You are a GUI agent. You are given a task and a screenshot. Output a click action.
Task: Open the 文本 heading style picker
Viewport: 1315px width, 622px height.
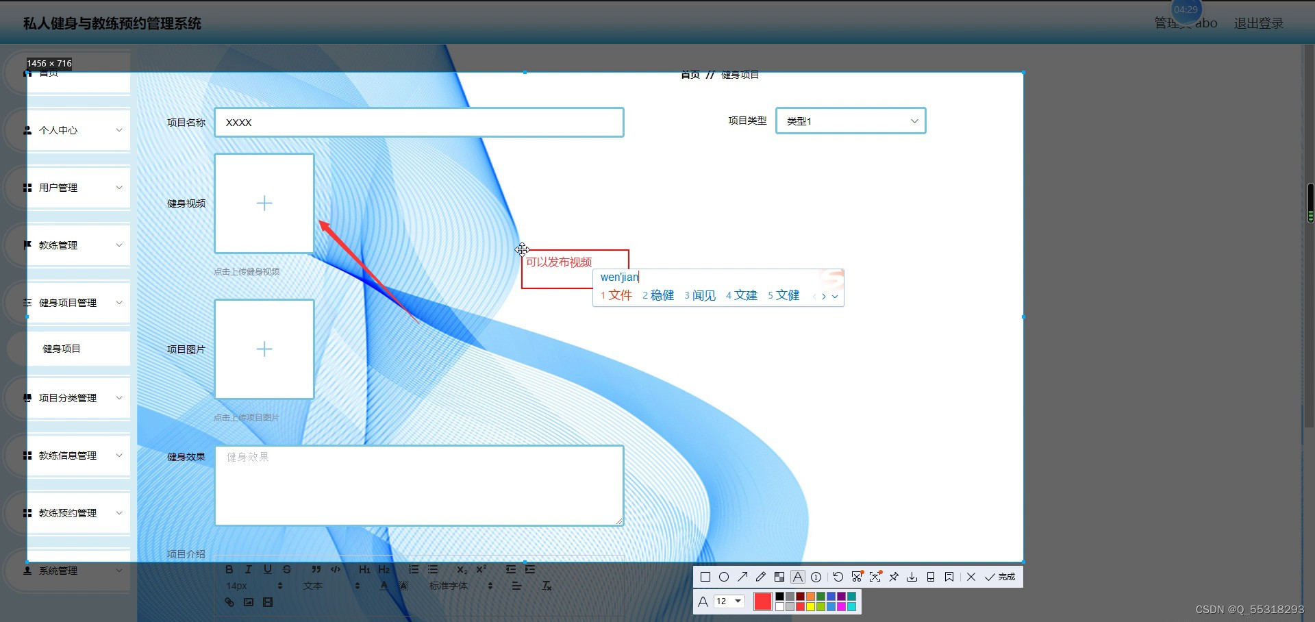tap(331, 586)
